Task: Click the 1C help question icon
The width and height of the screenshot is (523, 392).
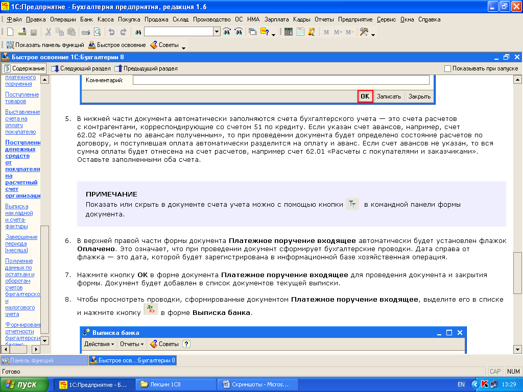Action: 265,32
